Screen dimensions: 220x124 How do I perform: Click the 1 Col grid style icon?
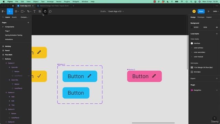coord(192,68)
